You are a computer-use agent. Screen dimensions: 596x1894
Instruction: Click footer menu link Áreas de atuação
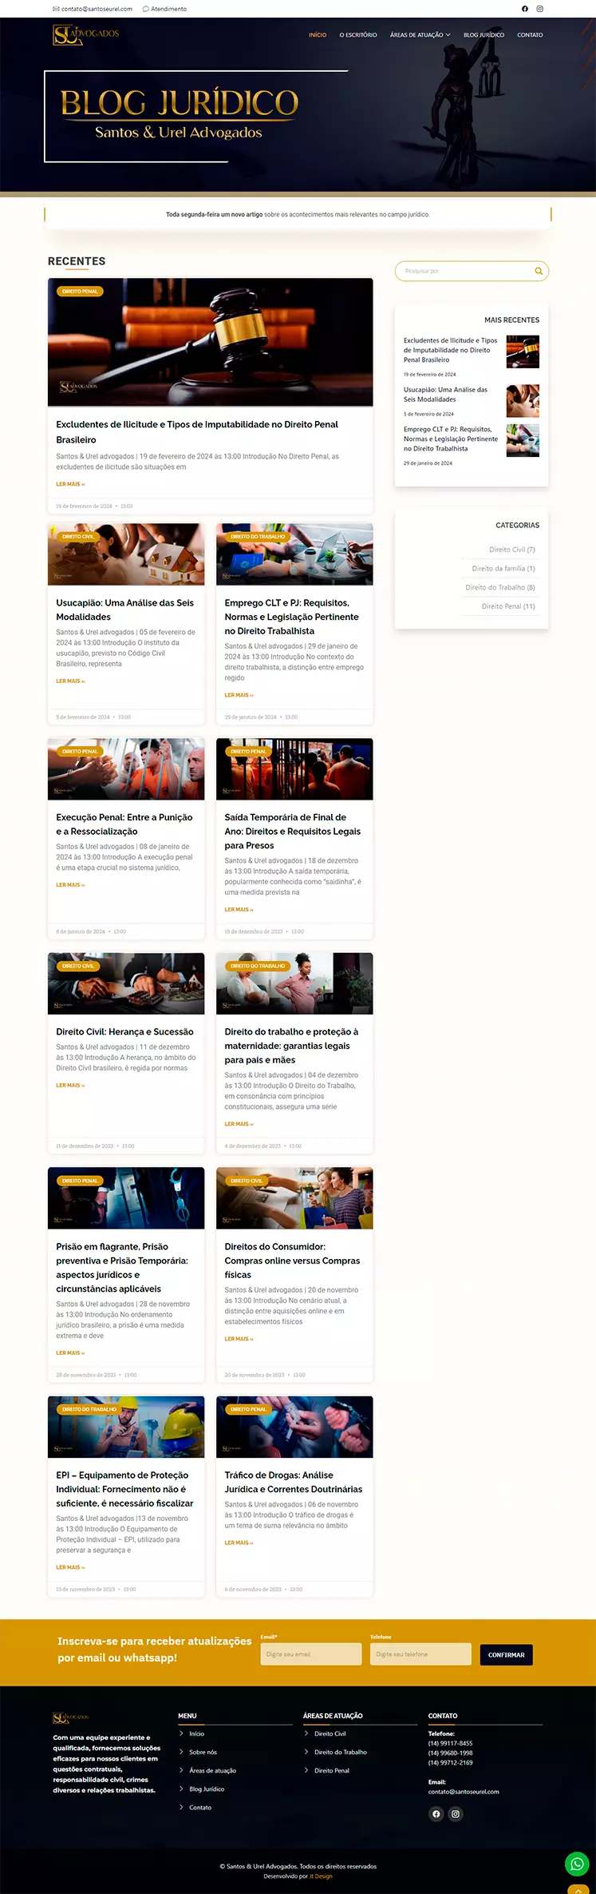(212, 1770)
